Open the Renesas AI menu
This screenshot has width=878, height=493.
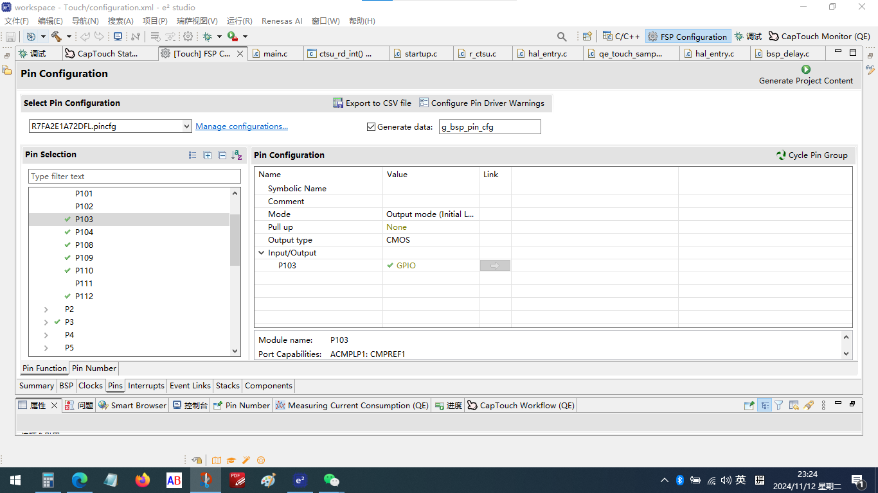coord(282,21)
